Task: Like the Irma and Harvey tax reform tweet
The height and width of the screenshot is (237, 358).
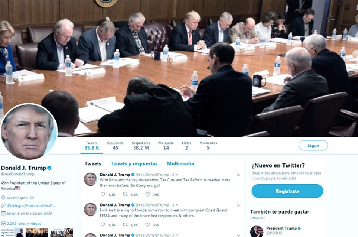Action: [x=148, y=194]
